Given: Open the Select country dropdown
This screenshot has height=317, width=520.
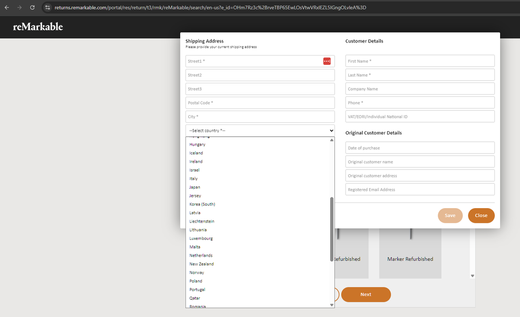Looking at the screenshot, I should click(260, 131).
